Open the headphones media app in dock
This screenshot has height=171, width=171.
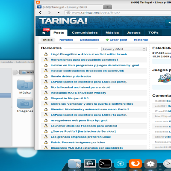click(90, 164)
